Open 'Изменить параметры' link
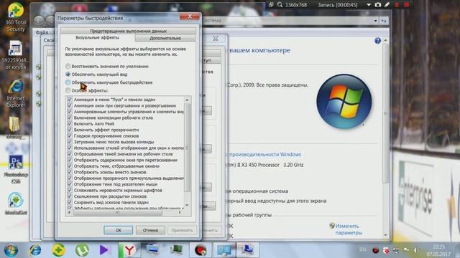The width and height of the screenshot is (460, 258). 348,229
